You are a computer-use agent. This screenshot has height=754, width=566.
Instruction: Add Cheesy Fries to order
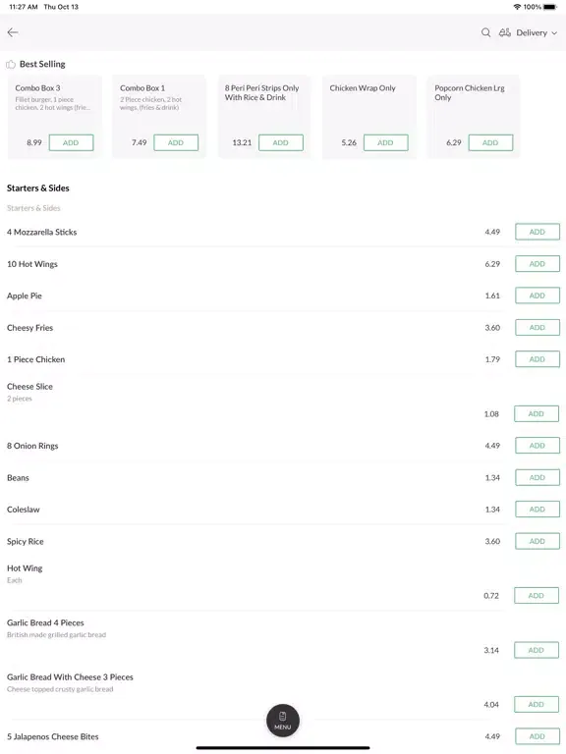pos(538,328)
